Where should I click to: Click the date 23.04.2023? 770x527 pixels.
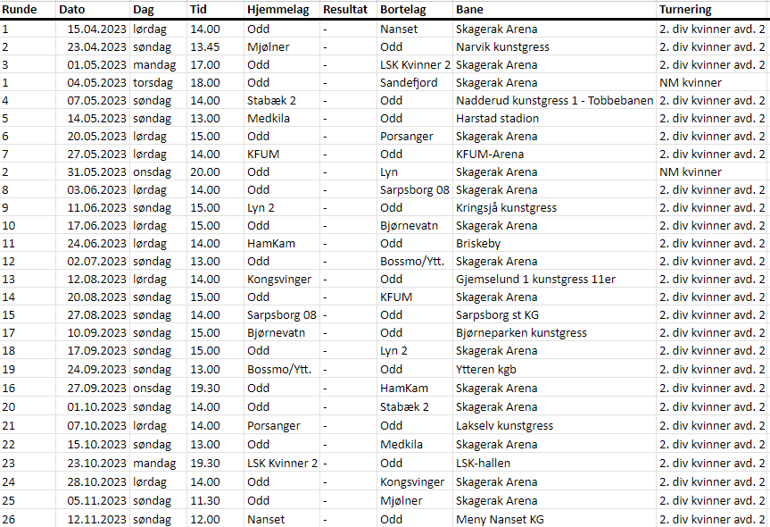96,47
